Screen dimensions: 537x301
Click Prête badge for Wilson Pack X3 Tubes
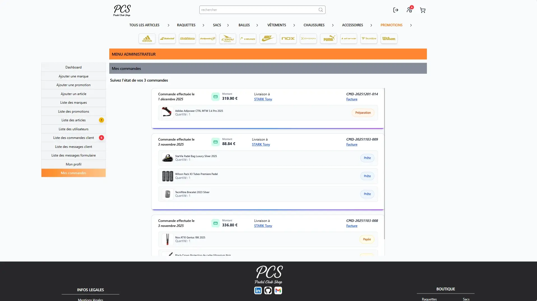point(367,176)
